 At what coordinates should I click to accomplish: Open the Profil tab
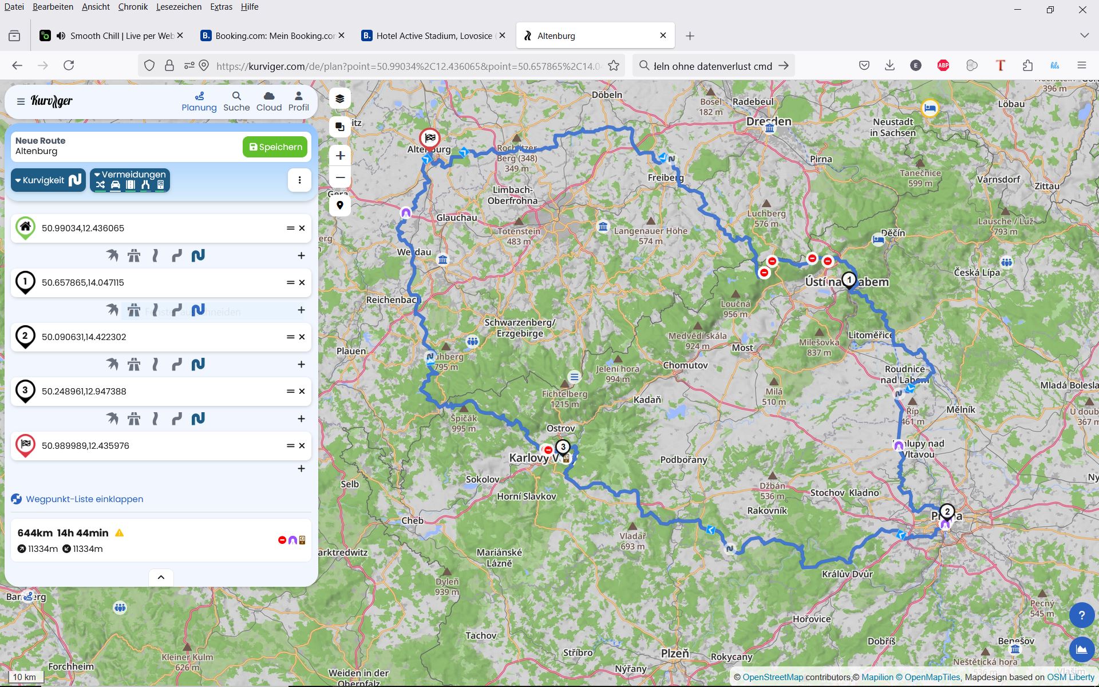[x=298, y=101]
